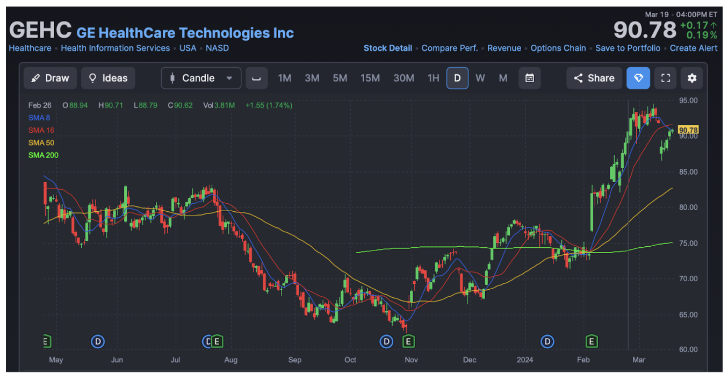Open the calendar date range picker
728x379 pixels.
pyautogui.click(x=530, y=78)
